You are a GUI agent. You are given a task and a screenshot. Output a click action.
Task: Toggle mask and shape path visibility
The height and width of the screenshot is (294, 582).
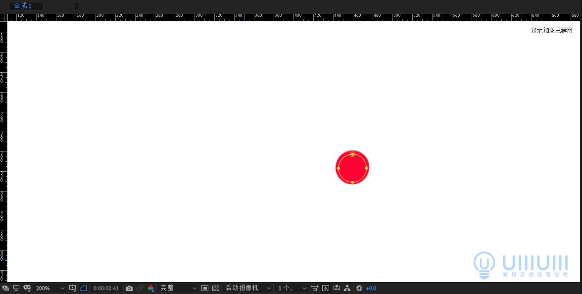tap(27, 288)
